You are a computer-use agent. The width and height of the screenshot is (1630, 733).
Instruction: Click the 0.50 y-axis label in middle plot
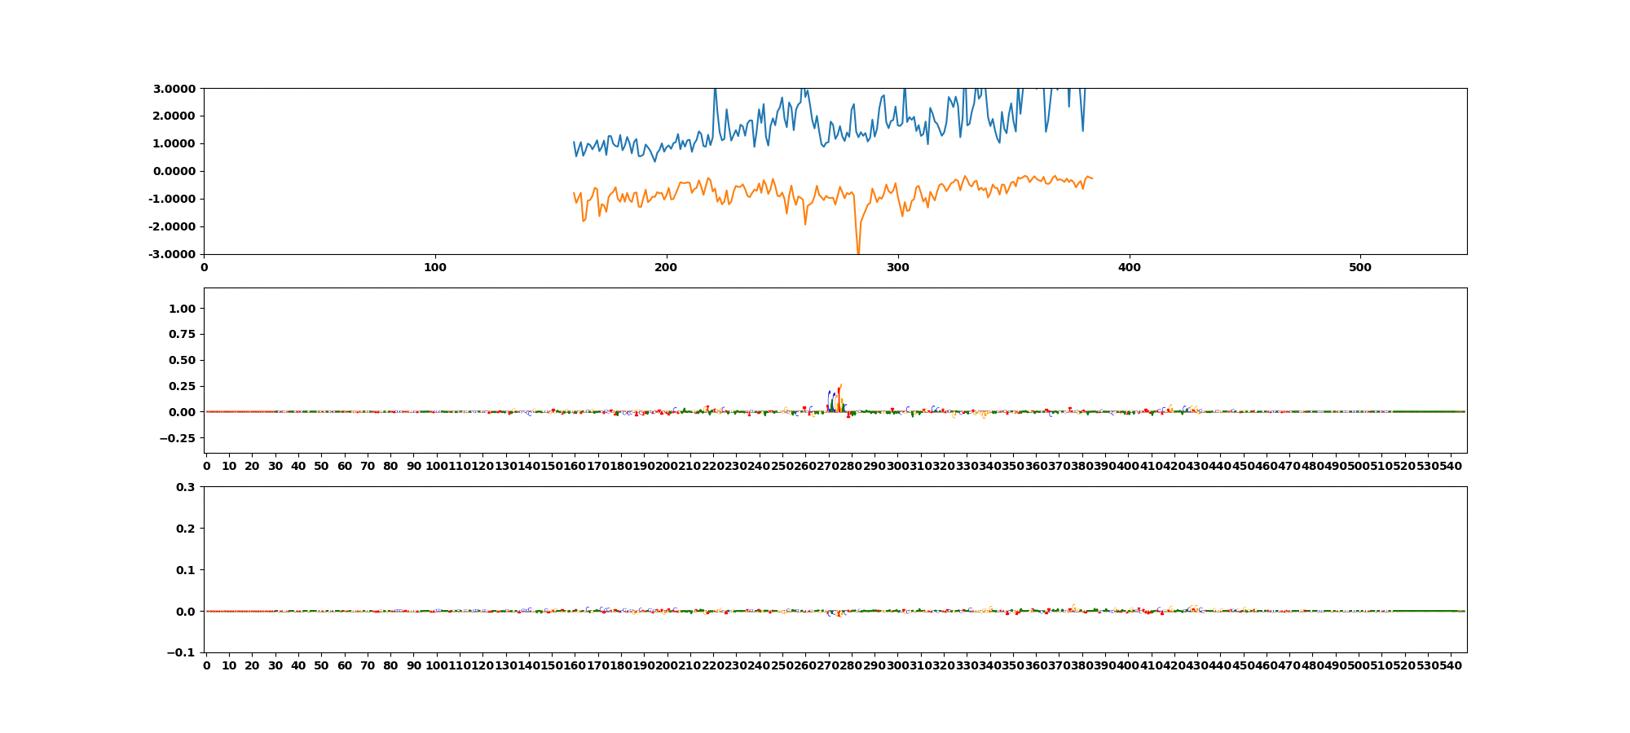click(x=182, y=361)
